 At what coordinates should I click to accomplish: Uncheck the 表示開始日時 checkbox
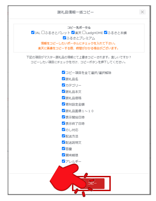pyautogui.click(x=63, y=117)
